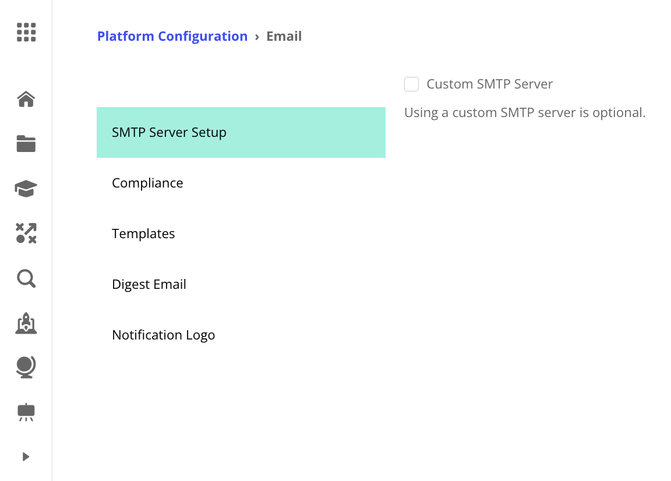Viewport: 671px width, 481px height.
Task: Expand the sidebar with the arrow
Action: (26, 457)
